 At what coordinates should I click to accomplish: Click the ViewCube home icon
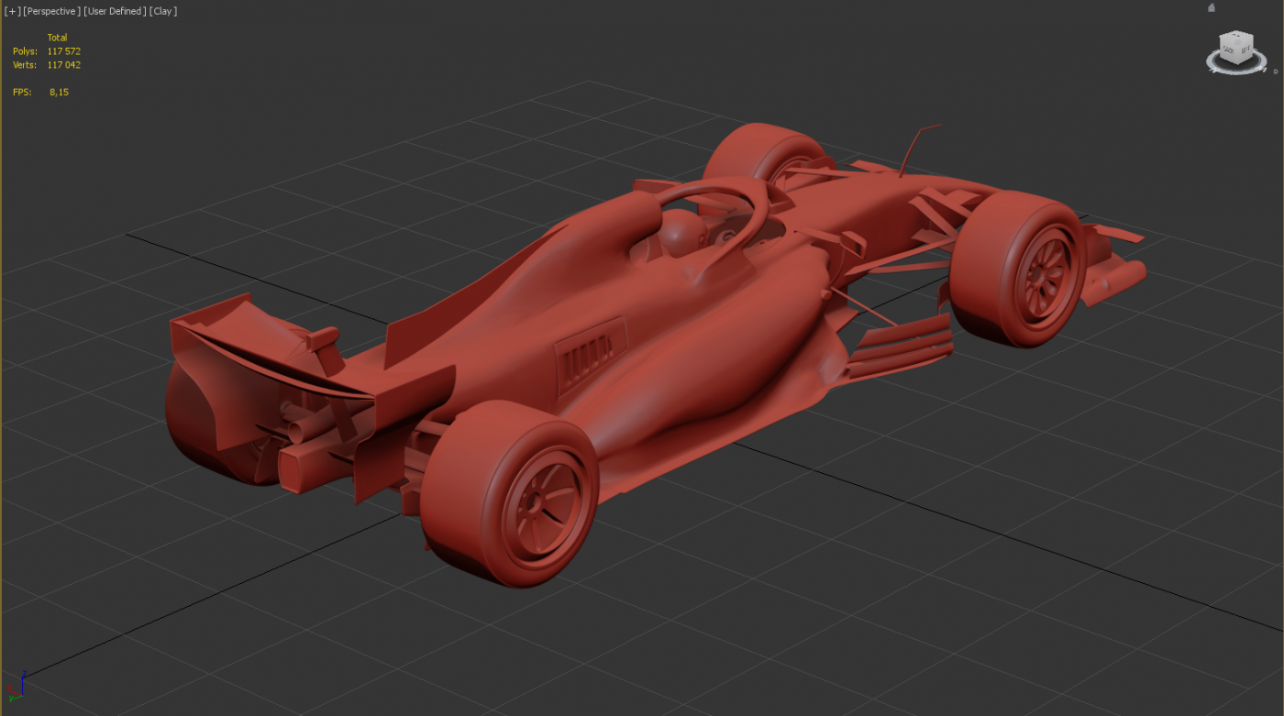[1212, 8]
